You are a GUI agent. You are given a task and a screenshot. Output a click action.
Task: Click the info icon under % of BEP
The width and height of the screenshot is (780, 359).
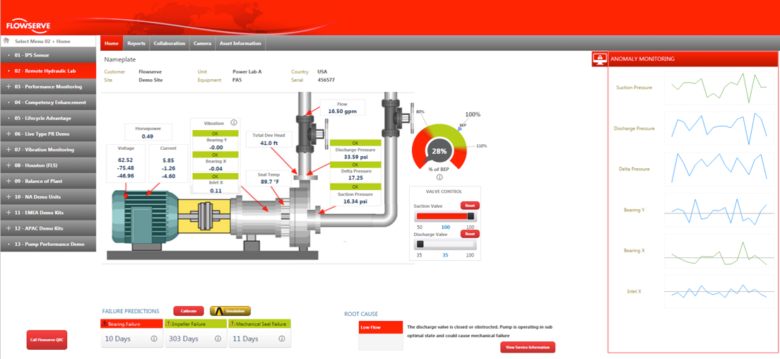point(439,177)
